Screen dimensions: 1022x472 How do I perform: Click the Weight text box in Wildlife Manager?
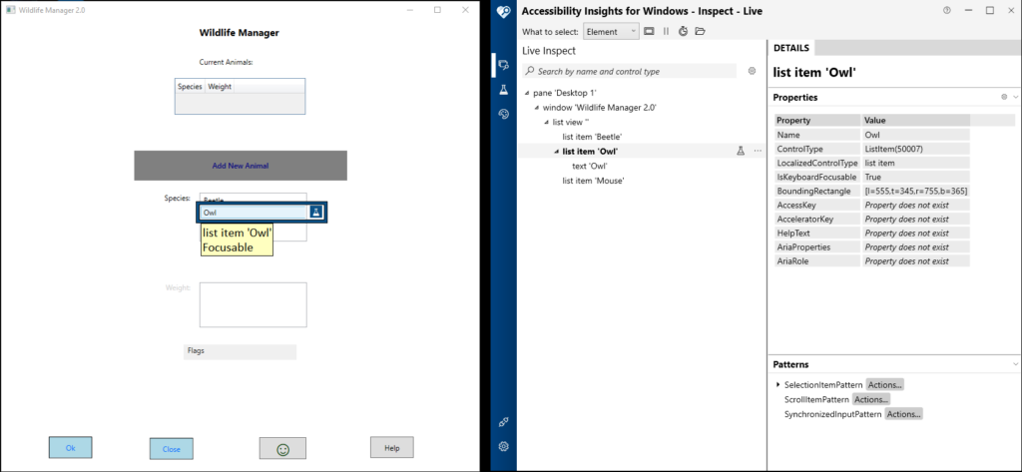click(253, 304)
